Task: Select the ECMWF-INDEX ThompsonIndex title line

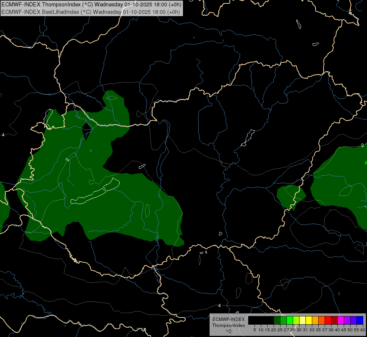Action: pos(91,4)
